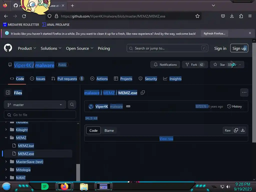Switch to the Projects tab
The height and width of the screenshot is (192, 256).
coord(123,79)
